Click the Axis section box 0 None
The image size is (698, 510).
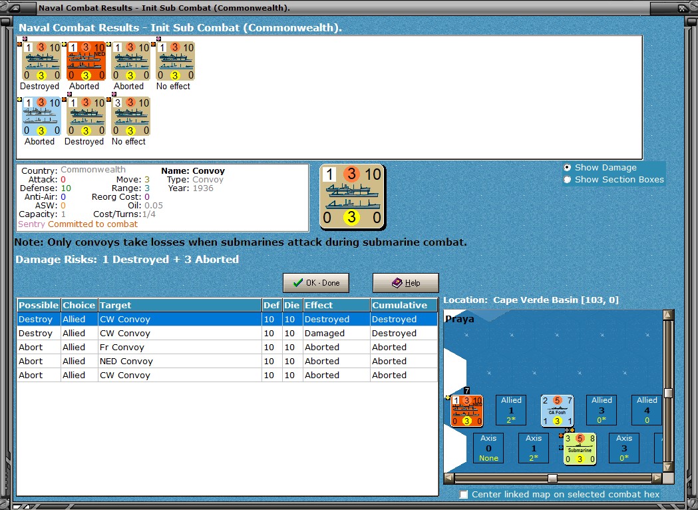click(x=488, y=448)
